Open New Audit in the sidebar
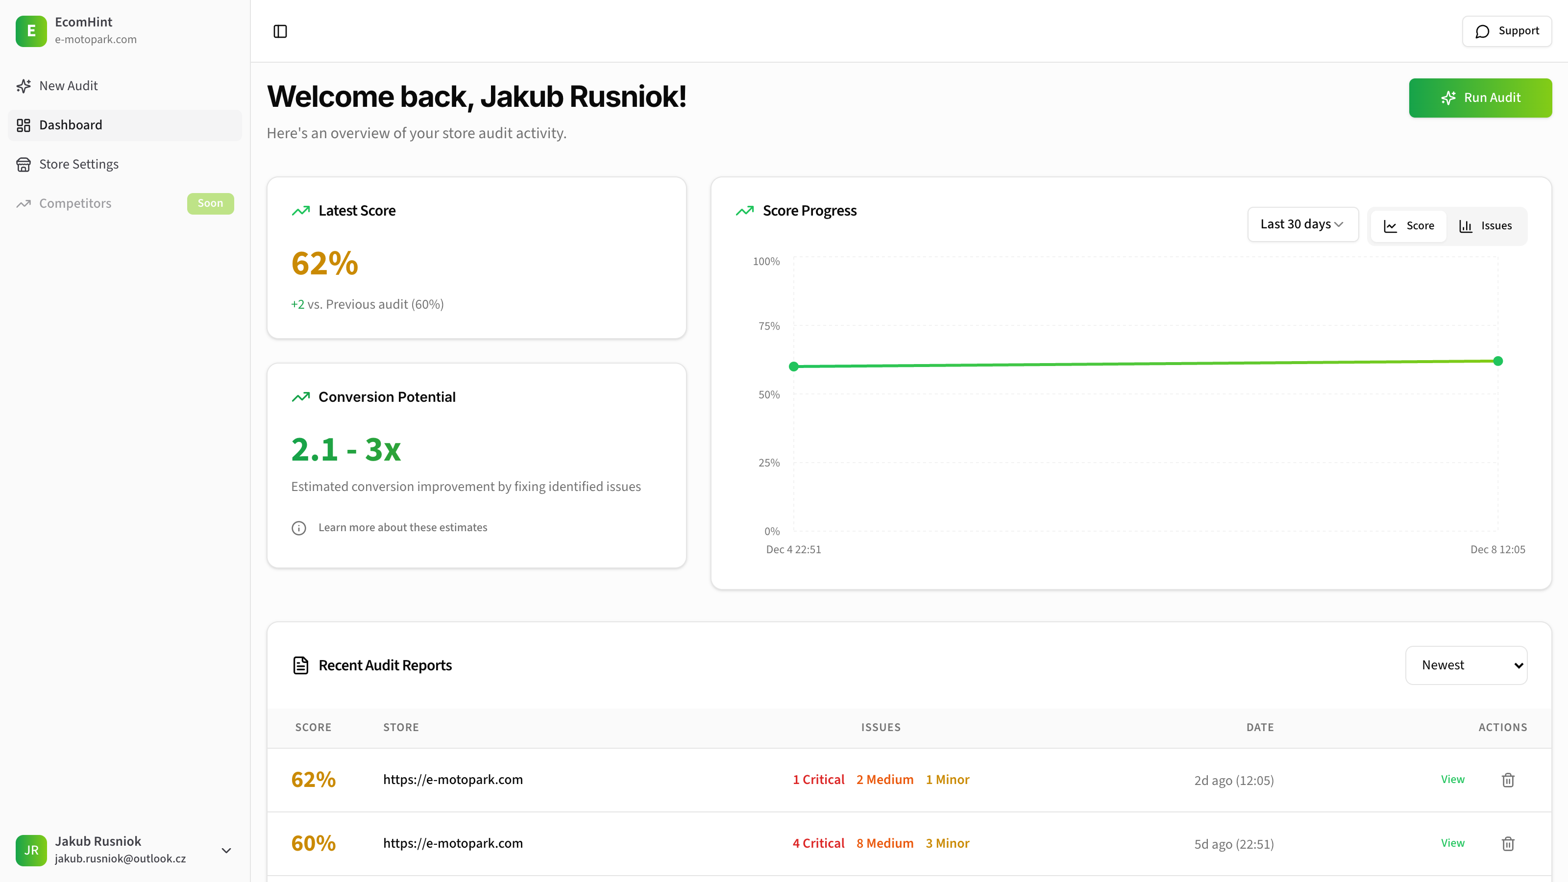 (68, 86)
